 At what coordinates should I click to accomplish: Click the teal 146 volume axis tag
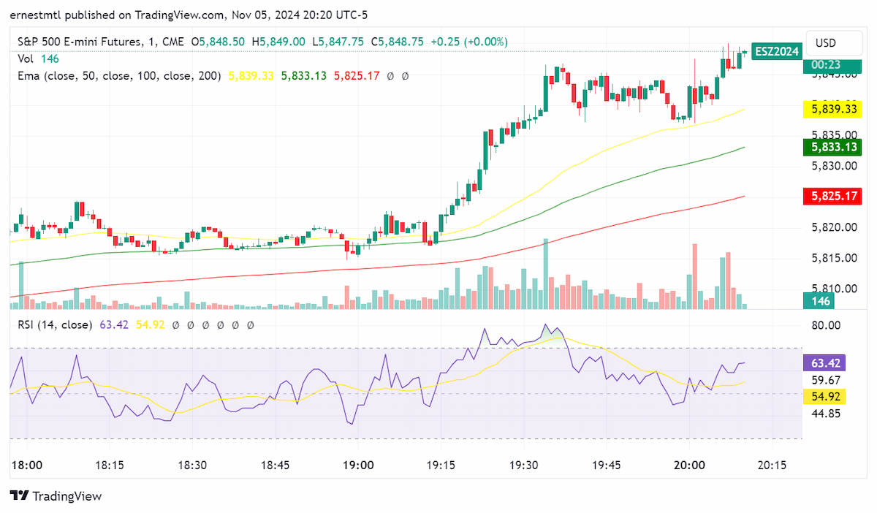[x=820, y=300]
